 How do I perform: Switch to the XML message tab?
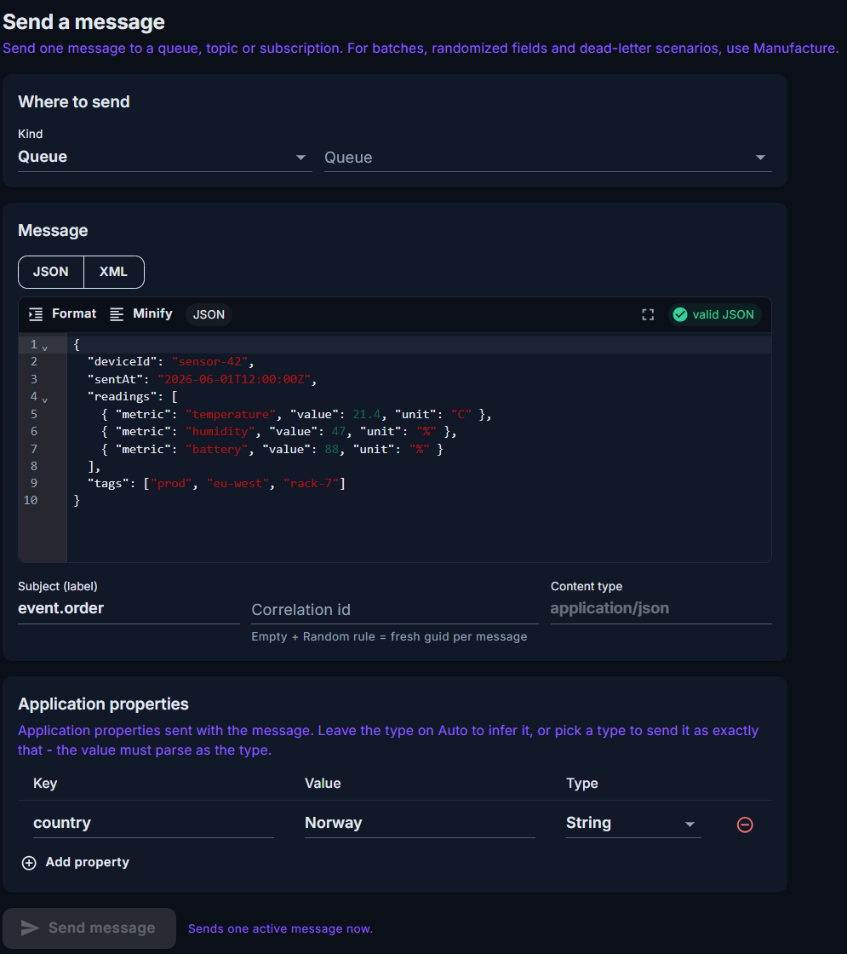[114, 272]
